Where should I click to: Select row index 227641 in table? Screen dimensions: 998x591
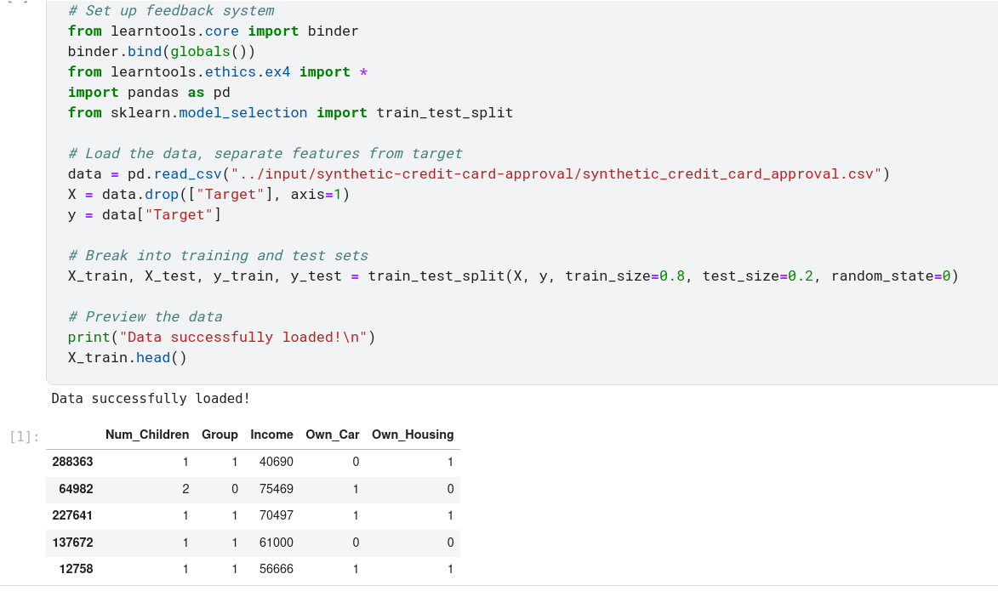(72, 515)
